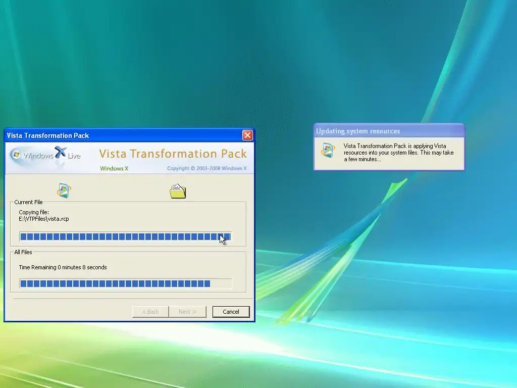Click the popup message about applying Vista resources
Screen dimensions: 517x388
[399, 153]
